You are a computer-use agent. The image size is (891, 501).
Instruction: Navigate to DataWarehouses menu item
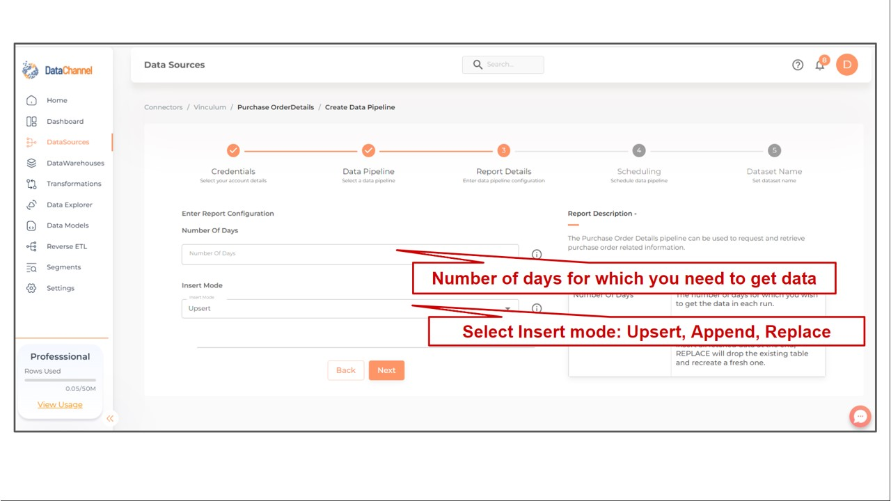pyautogui.click(x=75, y=163)
